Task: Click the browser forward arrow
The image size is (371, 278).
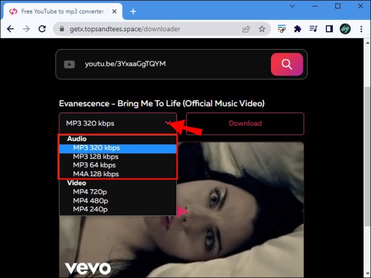Action: 26,29
